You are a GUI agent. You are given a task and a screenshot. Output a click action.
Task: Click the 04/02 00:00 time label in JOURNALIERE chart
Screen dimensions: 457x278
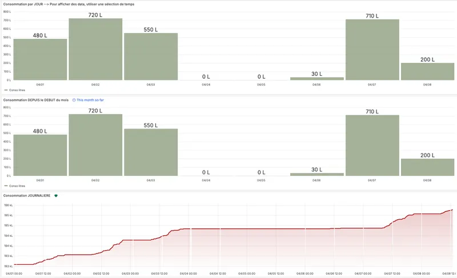click(73, 273)
